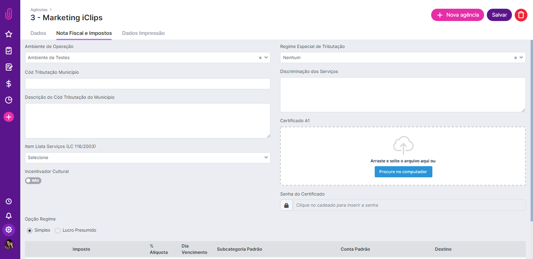Select the Simples regime option
This screenshot has height=259, width=533.
tap(30, 230)
